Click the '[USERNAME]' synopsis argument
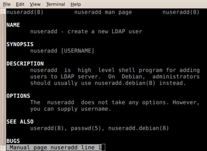 point(78,51)
